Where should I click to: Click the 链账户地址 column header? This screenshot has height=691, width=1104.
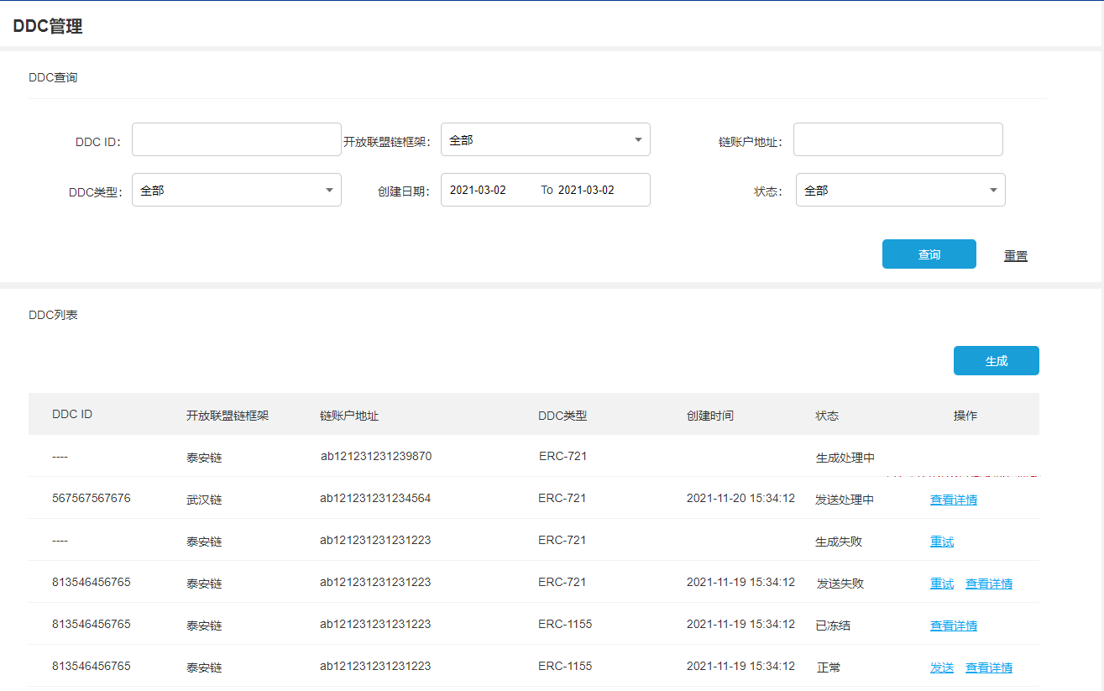pos(349,416)
